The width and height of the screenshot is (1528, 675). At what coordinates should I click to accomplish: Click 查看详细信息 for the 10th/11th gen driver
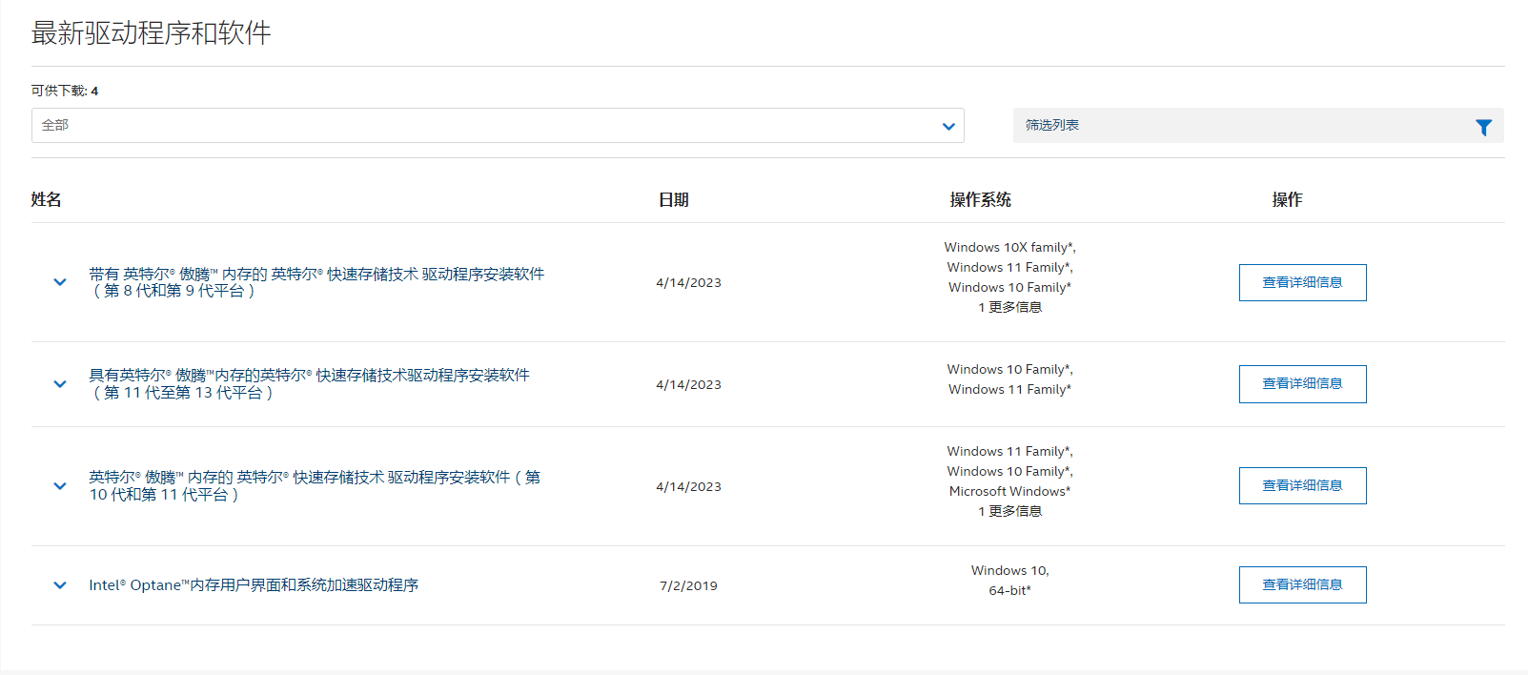tap(1302, 486)
